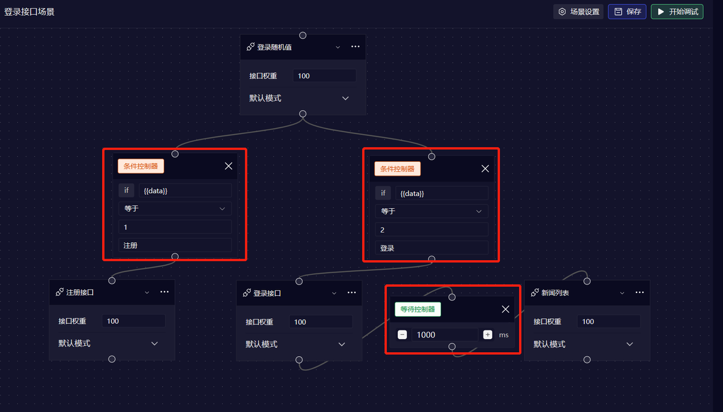Open 场景设置 scene settings
The height and width of the screenshot is (412, 723).
click(x=578, y=11)
